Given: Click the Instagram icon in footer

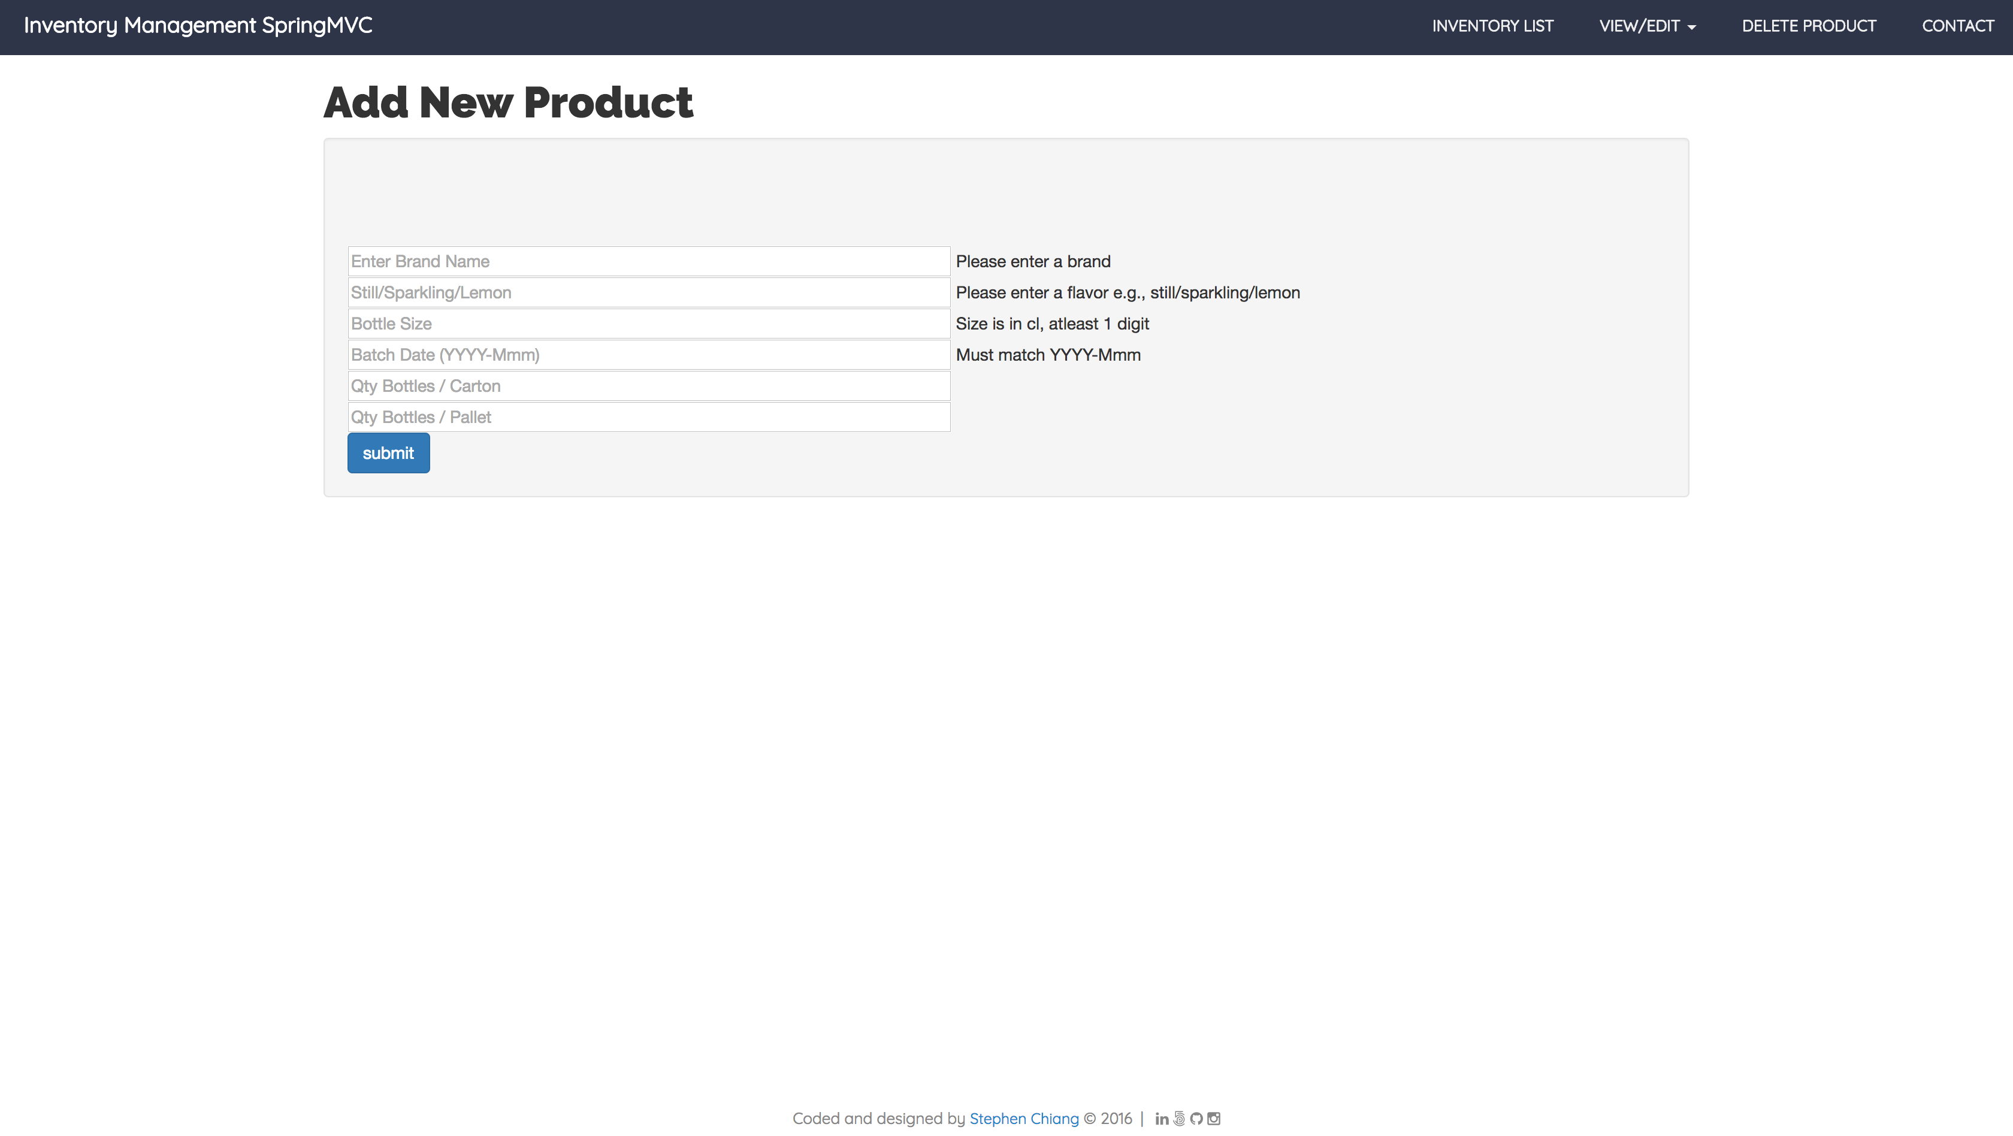Looking at the screenshot, I should tap(1214, 1119).
